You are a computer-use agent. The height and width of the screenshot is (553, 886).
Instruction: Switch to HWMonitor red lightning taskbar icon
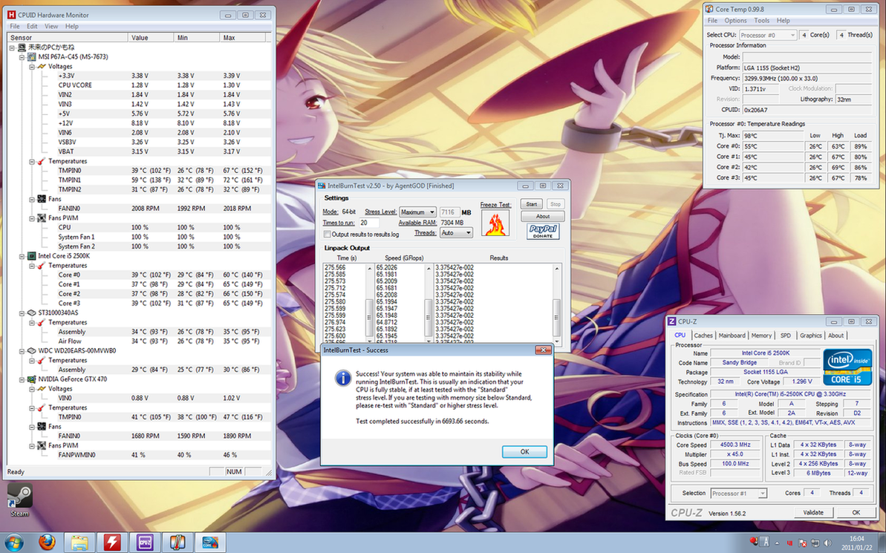(x=112, y=543)
